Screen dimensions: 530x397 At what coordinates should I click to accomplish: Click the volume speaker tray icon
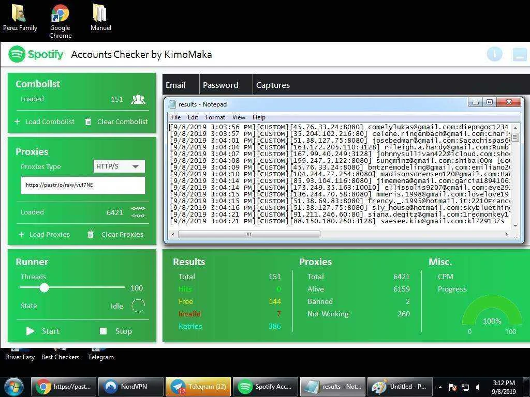[478, 387]
